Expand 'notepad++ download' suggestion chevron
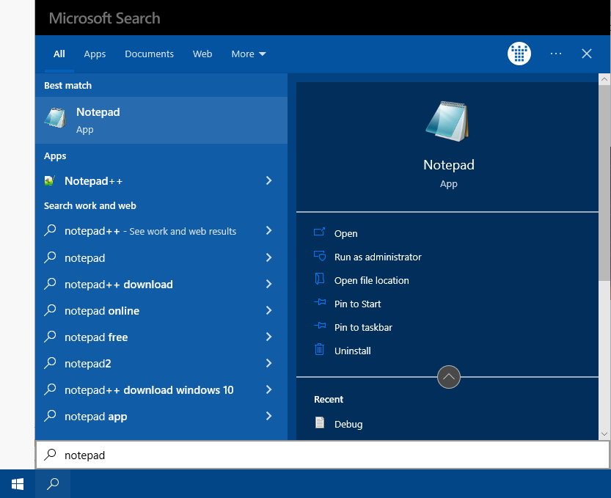611x498 pixels. 268,284
